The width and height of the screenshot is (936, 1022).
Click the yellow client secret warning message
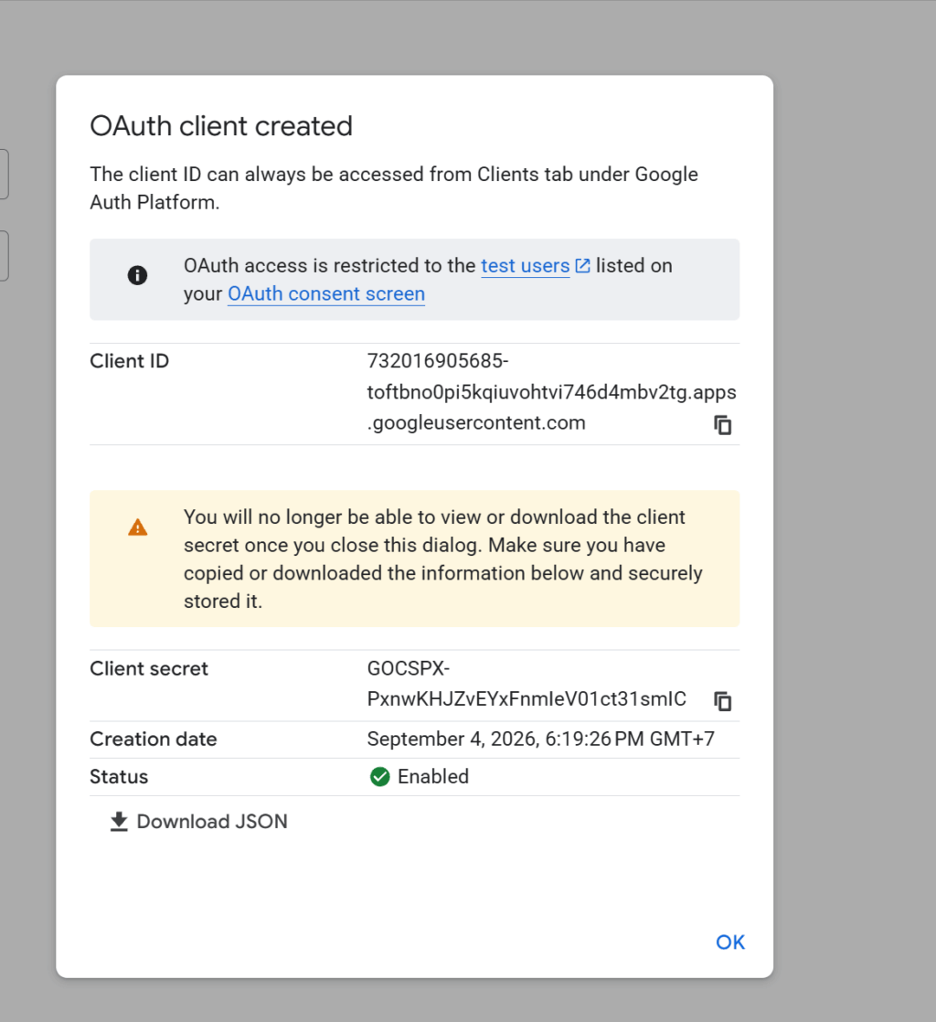pyautogui.click(x=415, y=559)
